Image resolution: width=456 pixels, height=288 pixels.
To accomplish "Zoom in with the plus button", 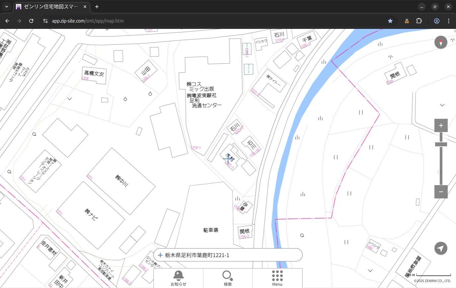I will click(x=441, y=125).
